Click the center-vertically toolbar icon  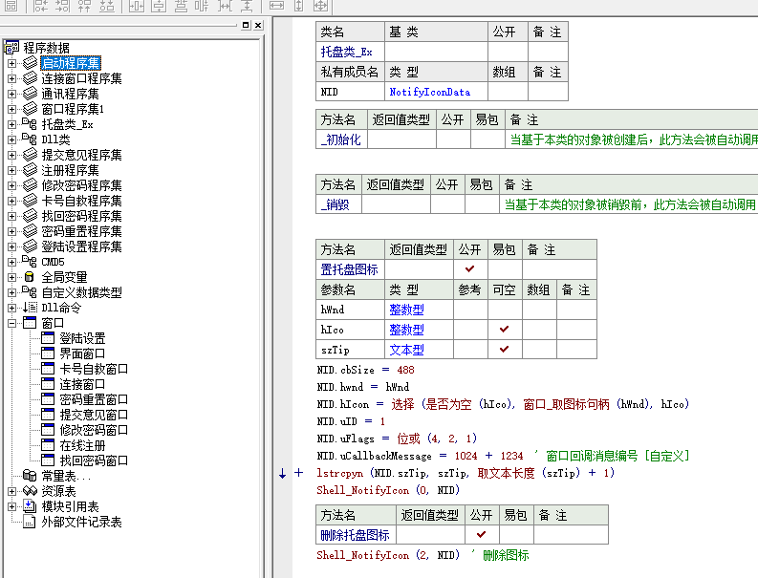click(159, 6)
